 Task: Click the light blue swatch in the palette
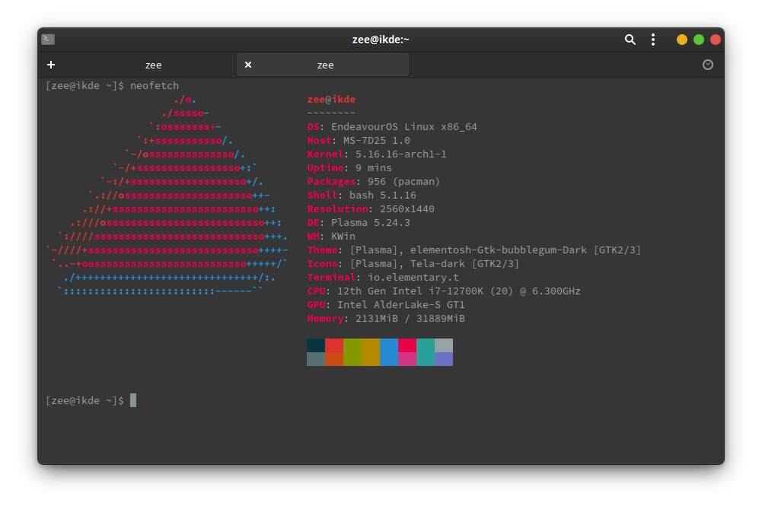(x=388, y=351)
